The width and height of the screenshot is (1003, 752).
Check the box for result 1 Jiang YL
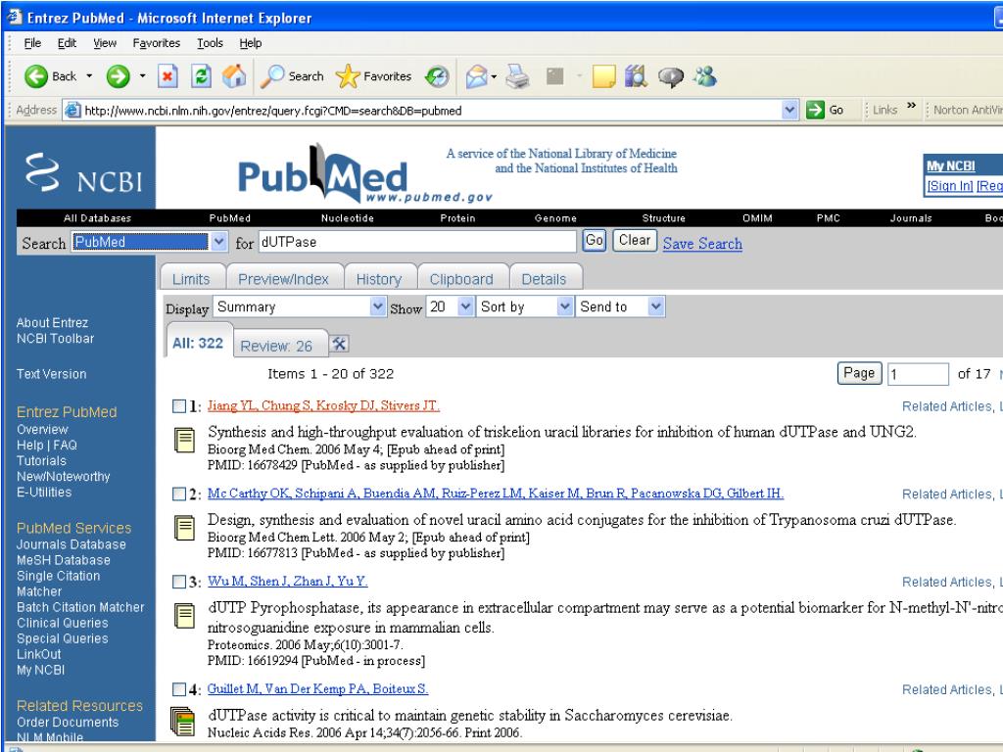tap(179, 406)
